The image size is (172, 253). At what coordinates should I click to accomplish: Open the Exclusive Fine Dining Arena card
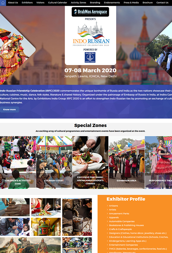[90, 162]
